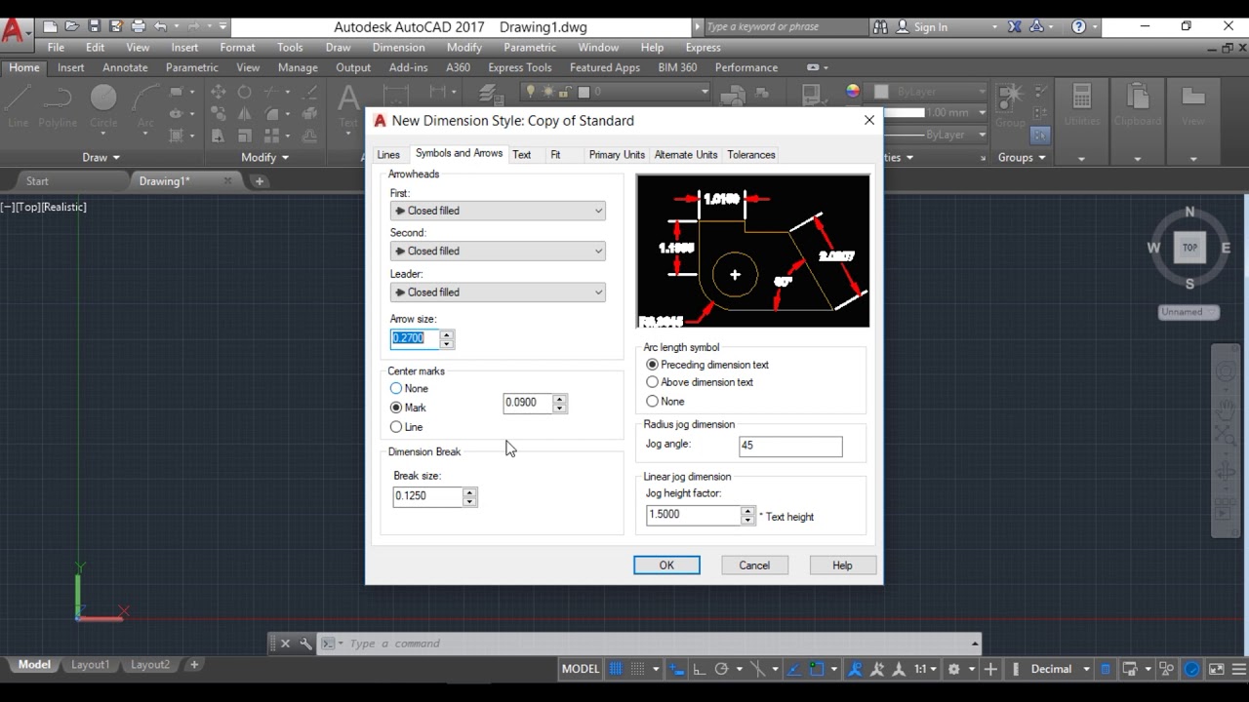
Task: Open the First arrowhead dropdown
Action: [498, 211]
